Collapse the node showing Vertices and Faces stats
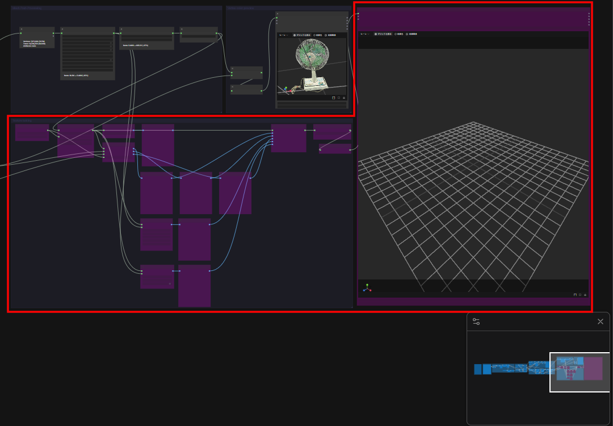Screen dimensions: 613x426 point(22,29)
